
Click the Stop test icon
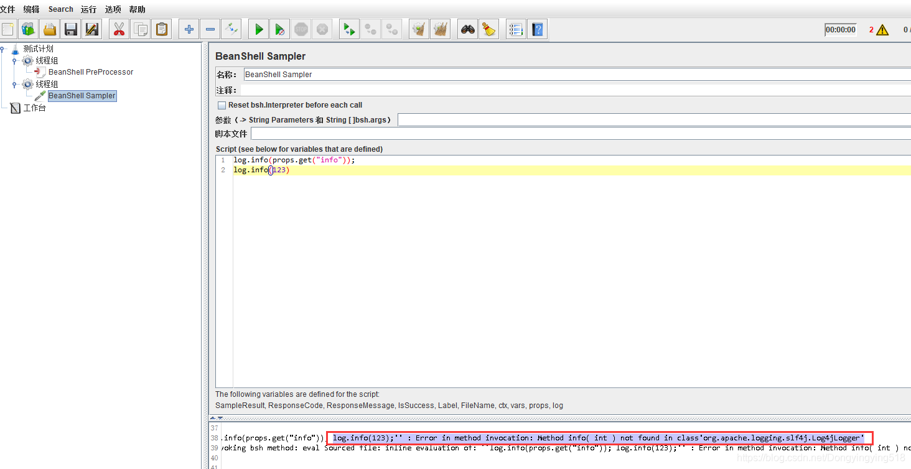tap(301, 29)
